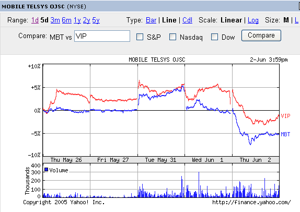Switch chart size to L

[x=296, y=20]
